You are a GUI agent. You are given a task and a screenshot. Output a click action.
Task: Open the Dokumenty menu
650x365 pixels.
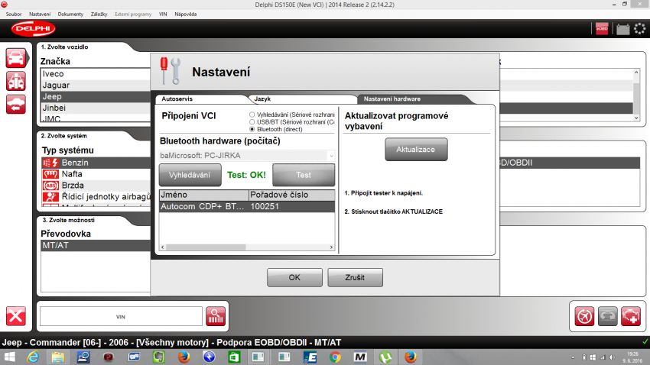(70, 14)
